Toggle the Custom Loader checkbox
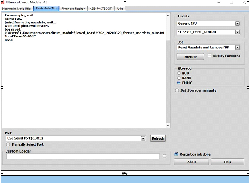This screenshot has width=252, height=184. tap(164, 156)
